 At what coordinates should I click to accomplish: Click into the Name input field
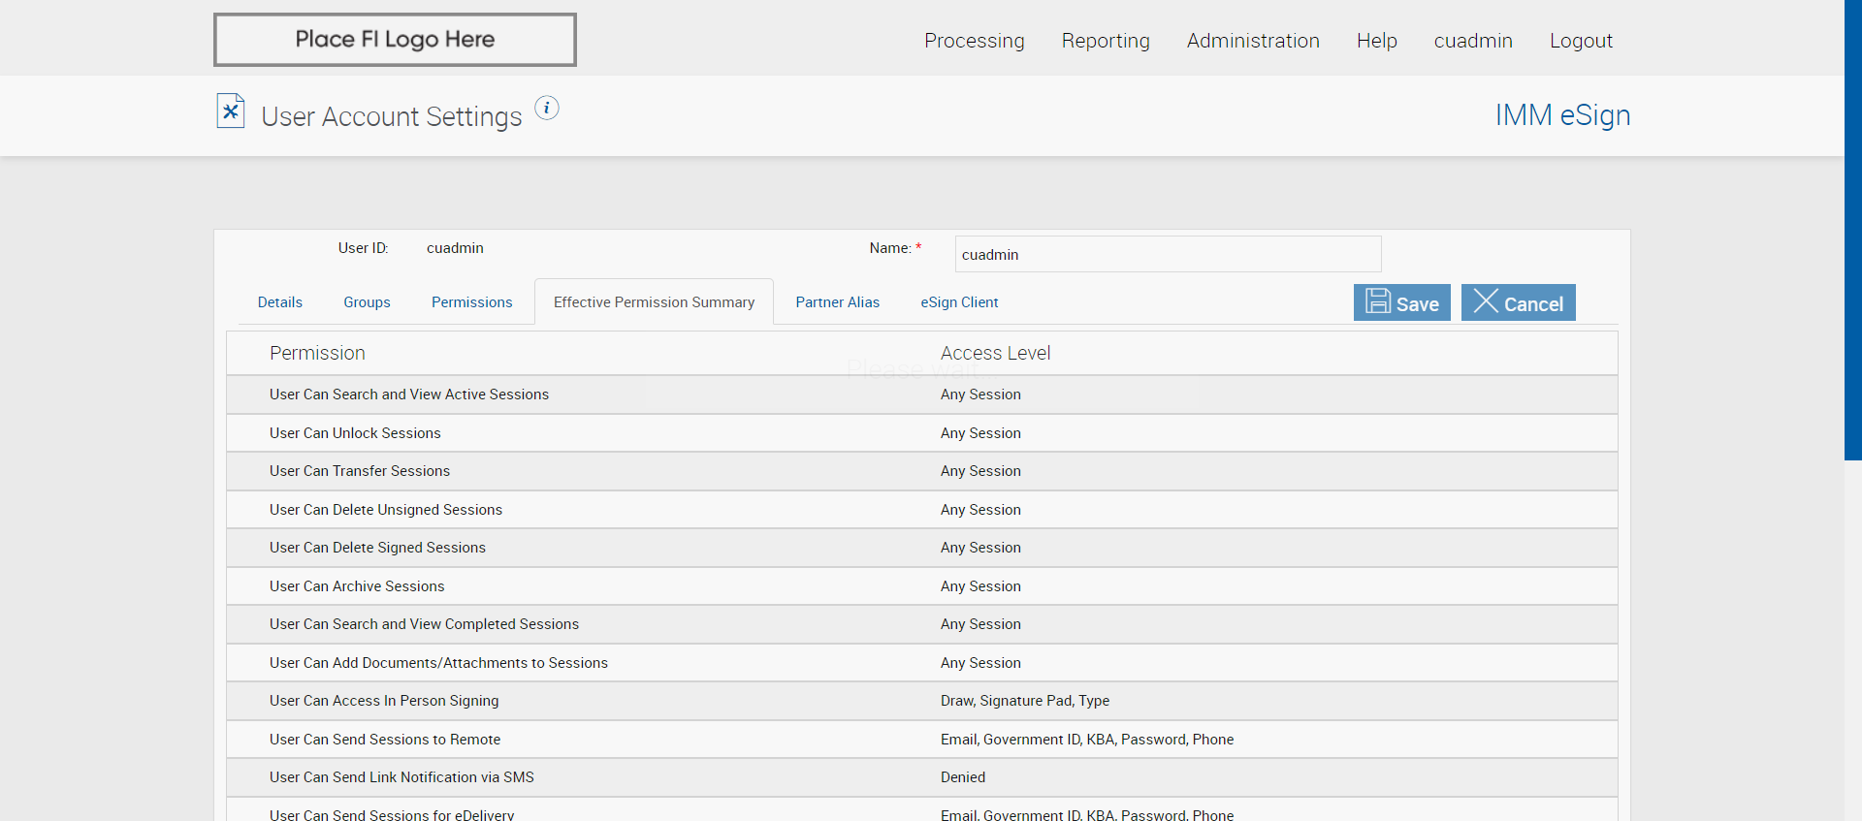tap(1168, 254)
